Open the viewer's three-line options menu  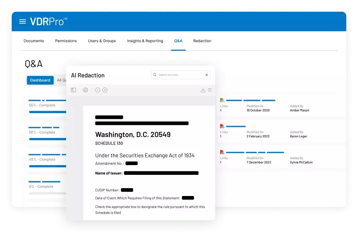[x=210, y=90]
